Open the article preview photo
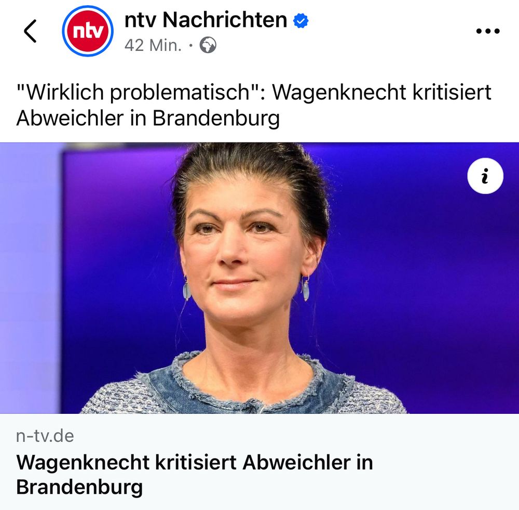 [259, 278]
